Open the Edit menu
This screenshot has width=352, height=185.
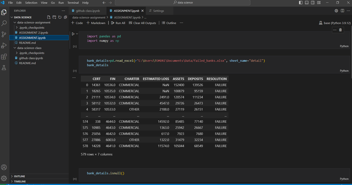(19, 3)
